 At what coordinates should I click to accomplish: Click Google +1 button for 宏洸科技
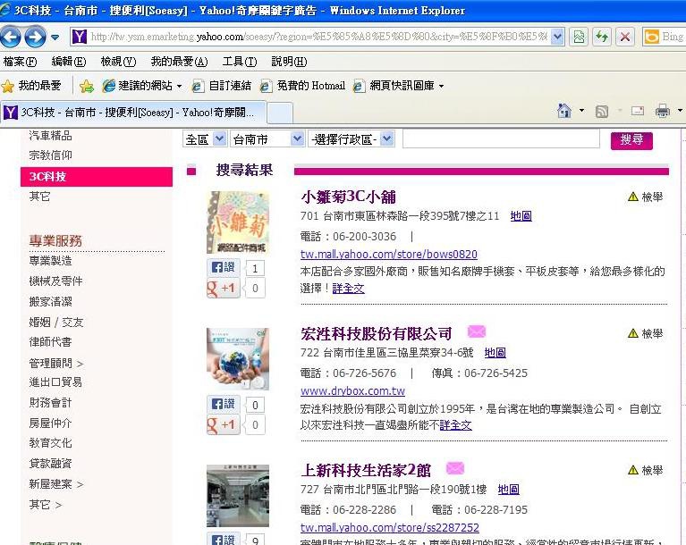223,424
